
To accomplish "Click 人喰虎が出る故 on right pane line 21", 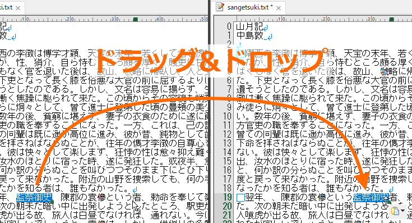I will click(267, 215).
